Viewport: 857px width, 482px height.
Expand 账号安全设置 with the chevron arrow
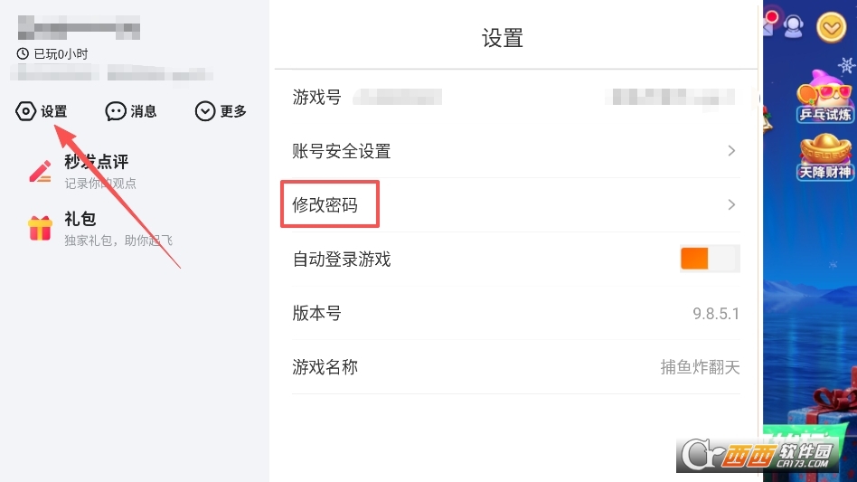731,151
